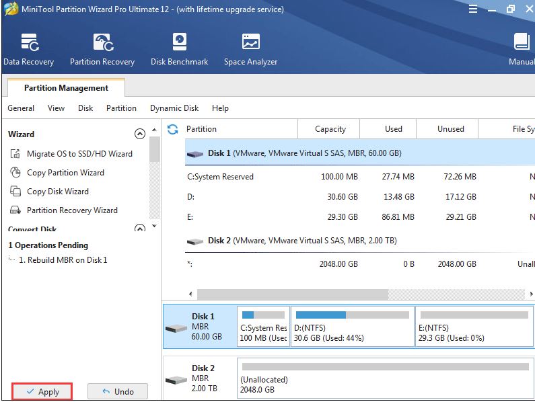Sort by the Used column header
Screen dimensions: 535x402
(x=388, y=129)
